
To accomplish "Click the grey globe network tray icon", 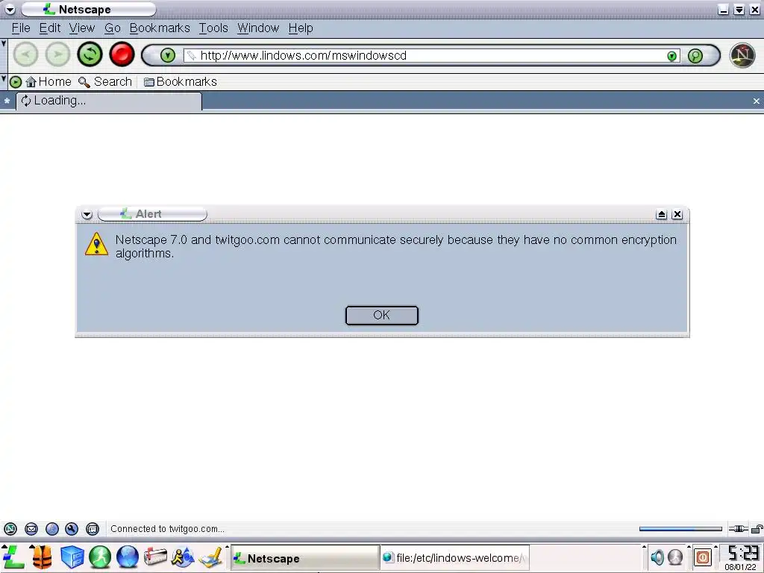I will tap(675, 557).
